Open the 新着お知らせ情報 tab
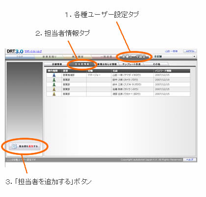Screen dimensions: 206x197 [107, 64]
